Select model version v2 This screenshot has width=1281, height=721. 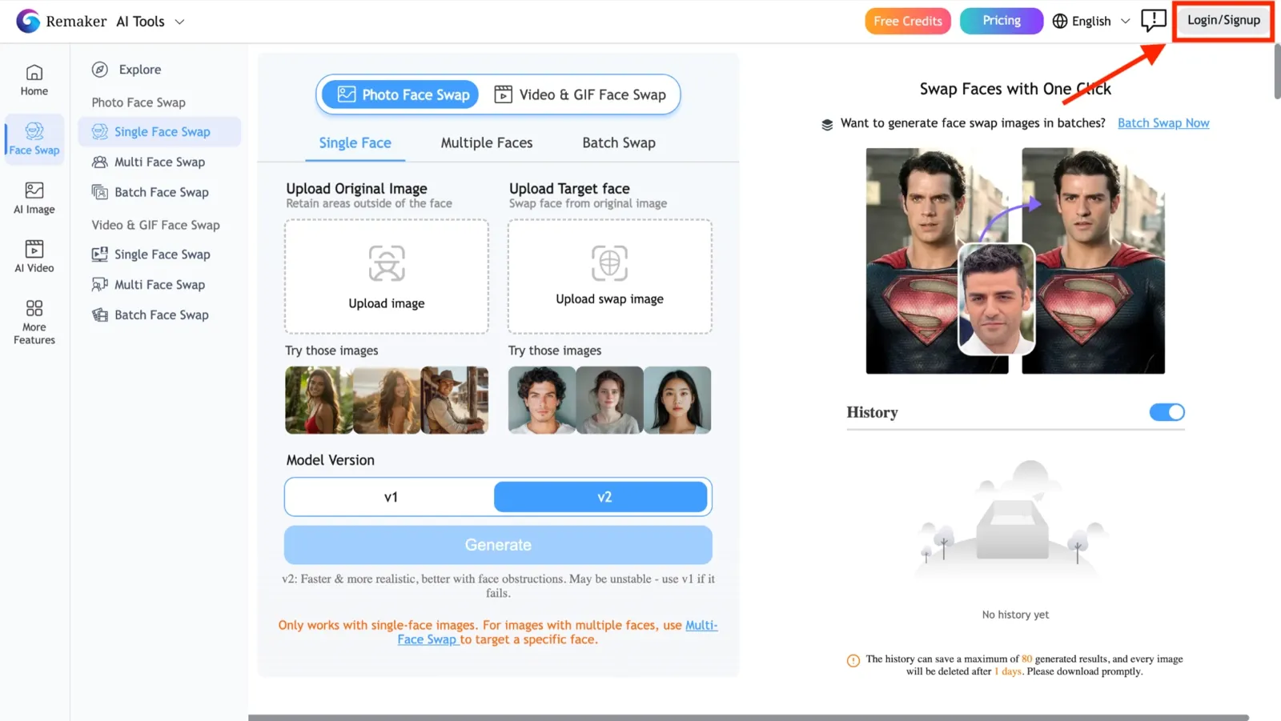[x=600, y=497]
